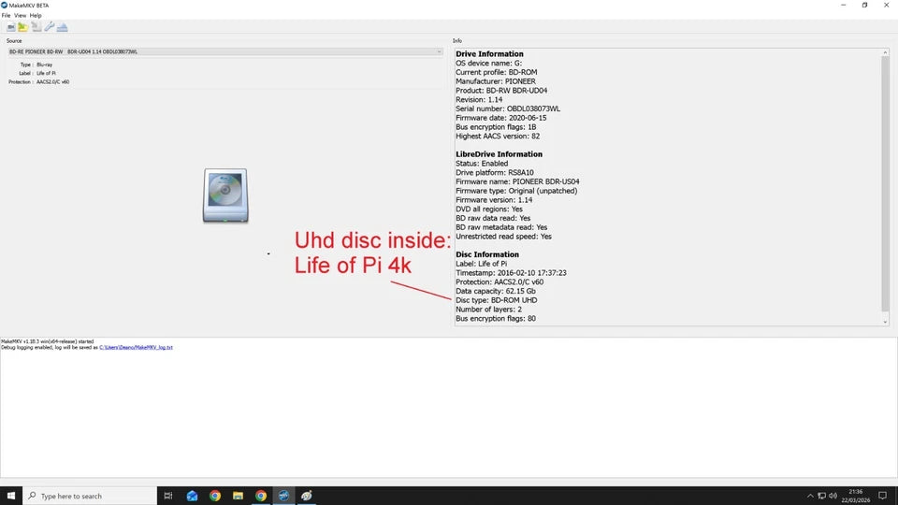Click the Source panel 'Protection : AACS2.0/C v60' value
The height and width of the screenshot is (505, 898).
click(52, 82)
